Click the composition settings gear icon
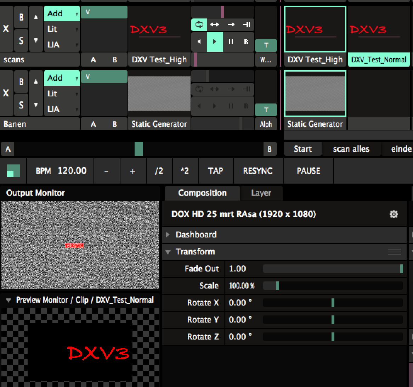 (394, 214)
